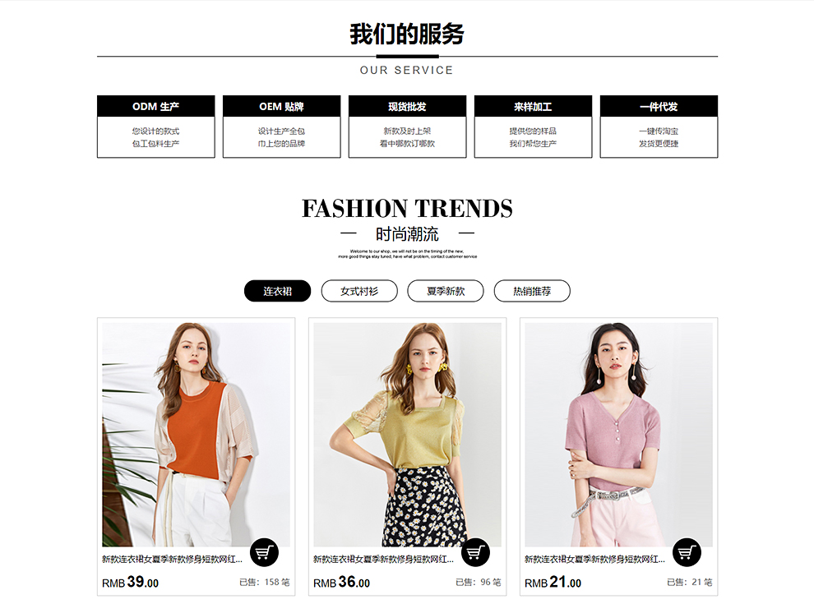Choose the 一件代发 service box
The height and width of the screenshot is (604, 814).
(659, 127)
